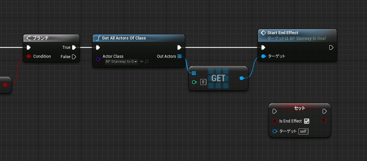Click the セット node's blue ターゲット pin
Image resolution: width=367 pixels, height=161 pixels.
point(275,131)
